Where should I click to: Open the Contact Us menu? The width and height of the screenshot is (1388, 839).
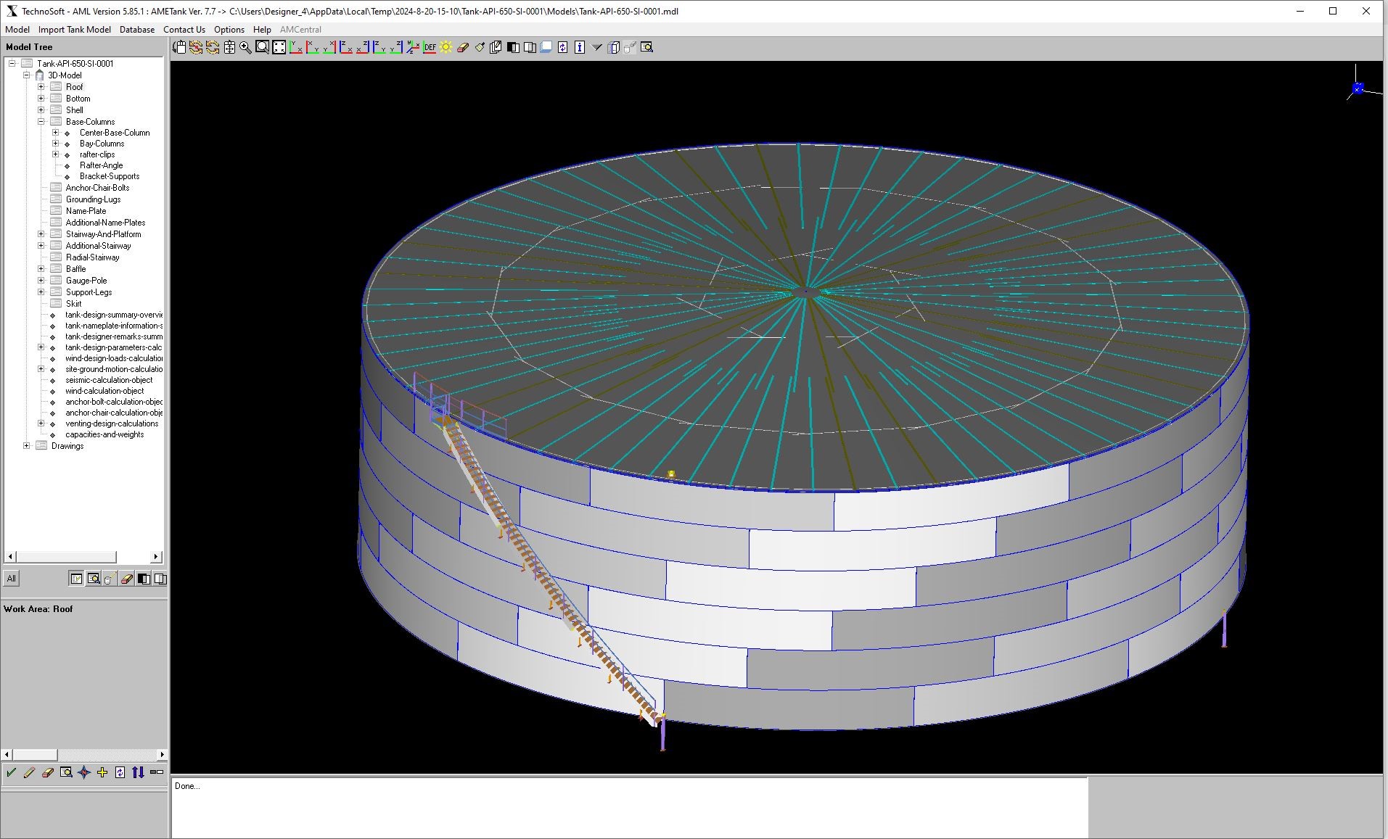click(184, 30)
